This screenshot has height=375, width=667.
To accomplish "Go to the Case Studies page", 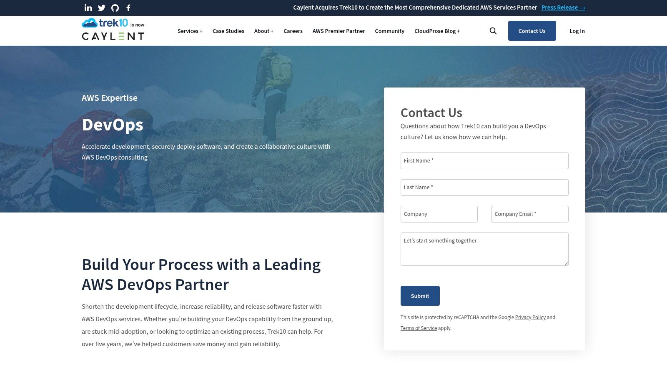I will click(x=228, y=31).
